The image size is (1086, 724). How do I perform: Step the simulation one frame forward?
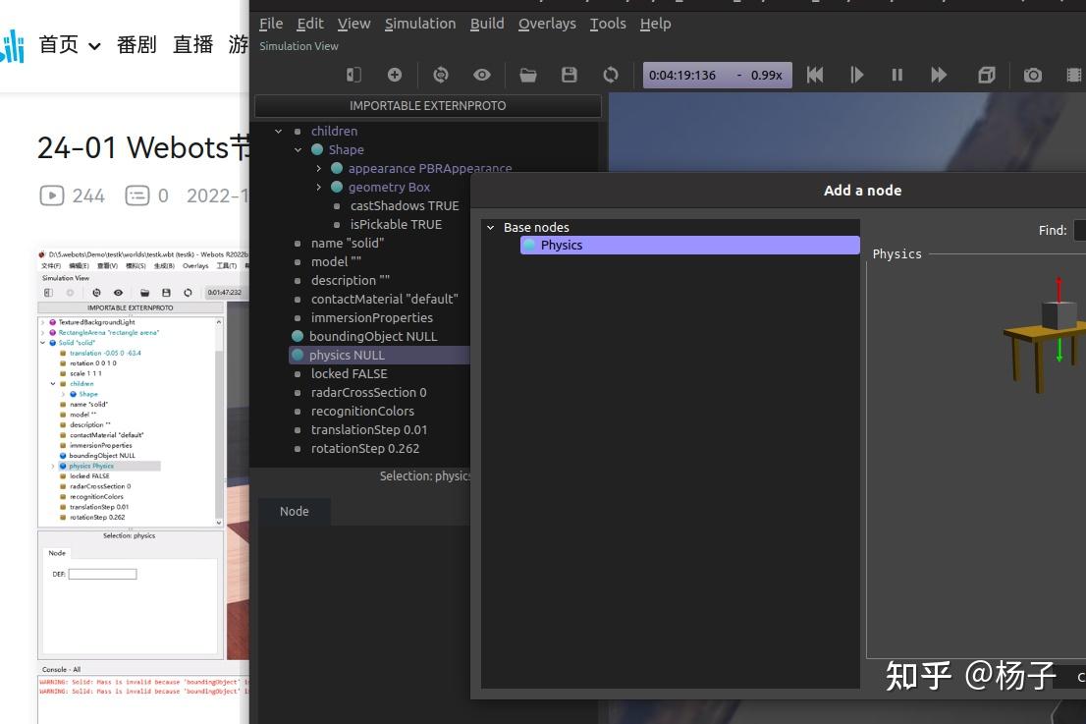(x=857, y=75)
